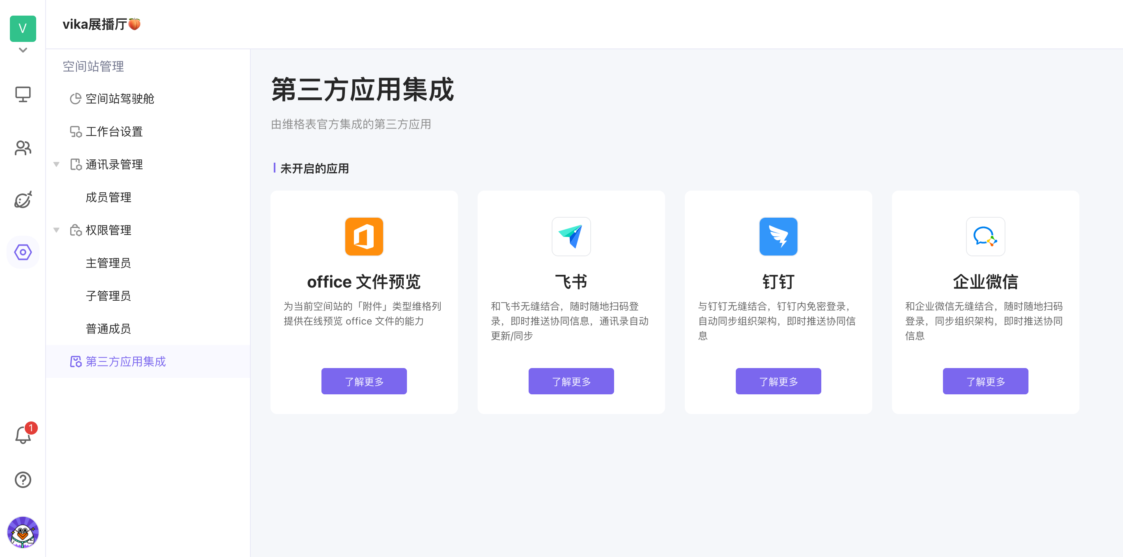This screenshot has height=557, width=1123.
Task: Click the green V space avatar
Action: [23, 28]
